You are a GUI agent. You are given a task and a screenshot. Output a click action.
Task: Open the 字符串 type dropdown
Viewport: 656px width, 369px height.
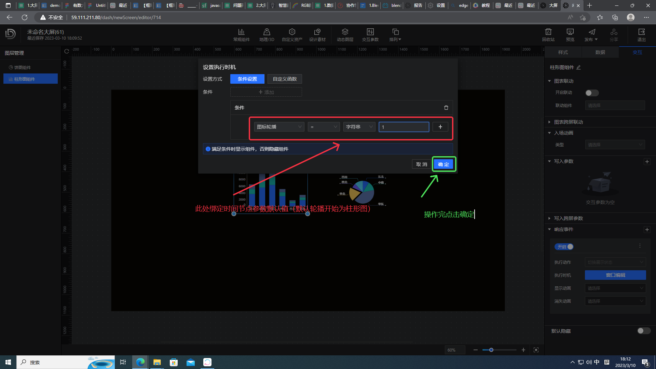(359, 127)
